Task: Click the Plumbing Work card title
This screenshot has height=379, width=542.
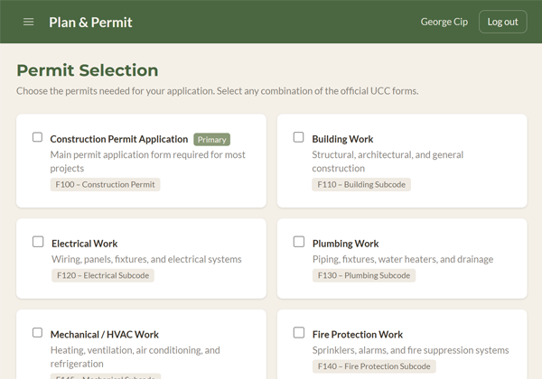Action: click(x=346, y=244)
